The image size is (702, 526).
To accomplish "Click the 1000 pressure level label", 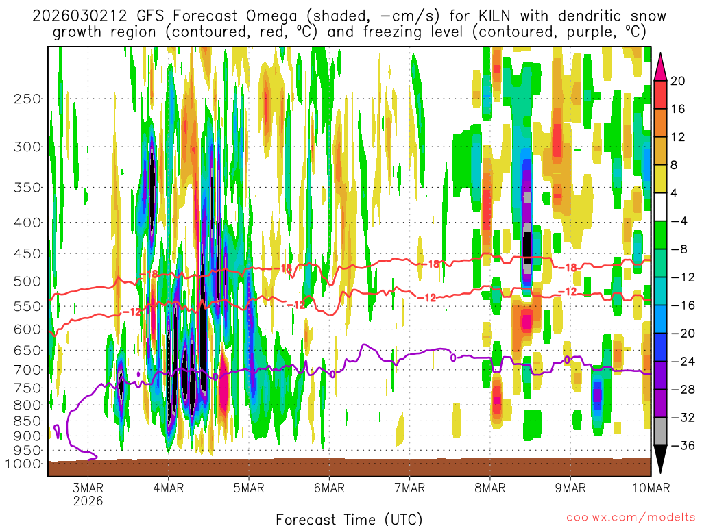I will point(24,464).
